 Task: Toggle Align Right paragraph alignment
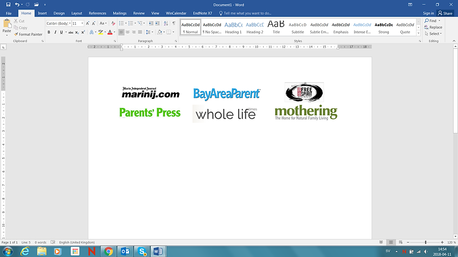(134, 33)
